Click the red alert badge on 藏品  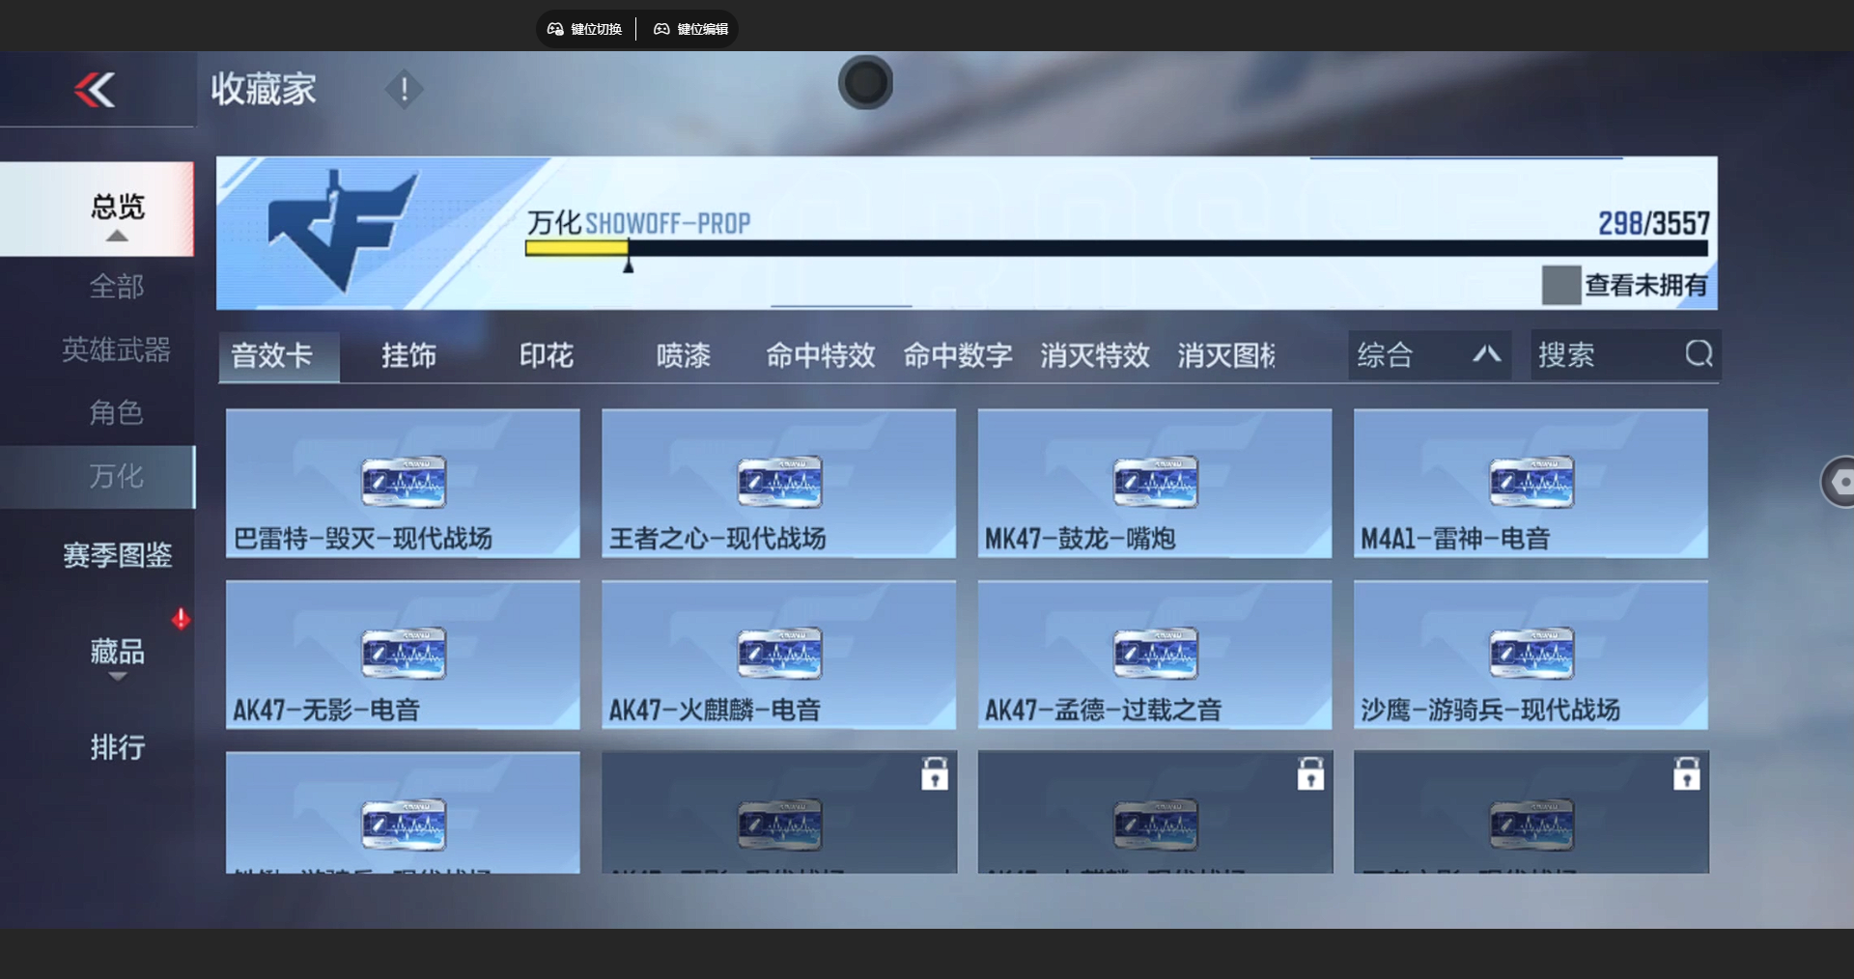coord(181,619)
